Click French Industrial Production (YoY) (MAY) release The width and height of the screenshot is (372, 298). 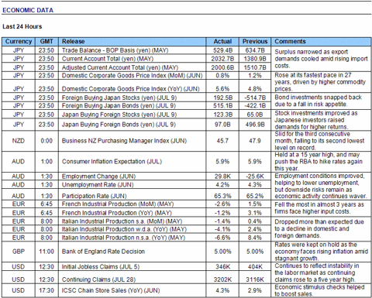click(x=116, y=213)
